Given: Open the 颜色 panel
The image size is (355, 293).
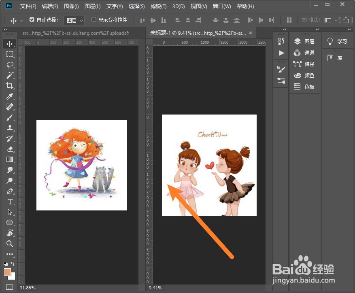Looking at the screenshot, I should click(304, 75).
